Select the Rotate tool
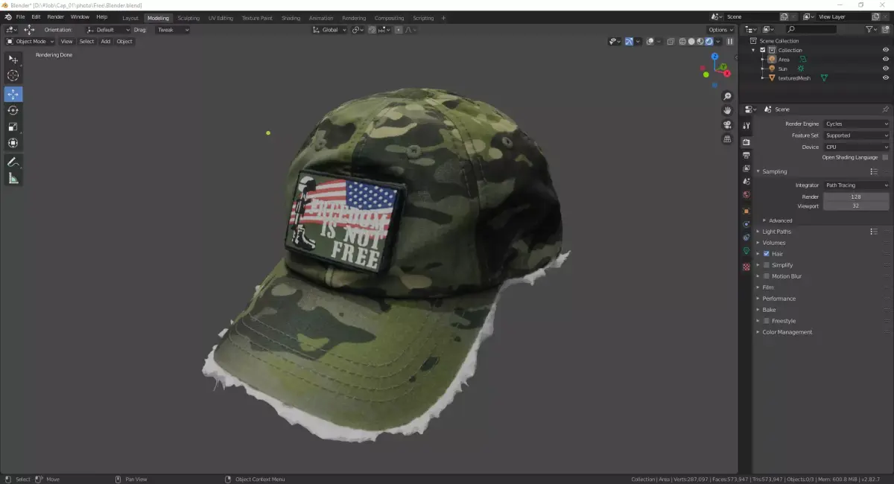The height and width of the screenshot is (484, 894). (13, 110)
